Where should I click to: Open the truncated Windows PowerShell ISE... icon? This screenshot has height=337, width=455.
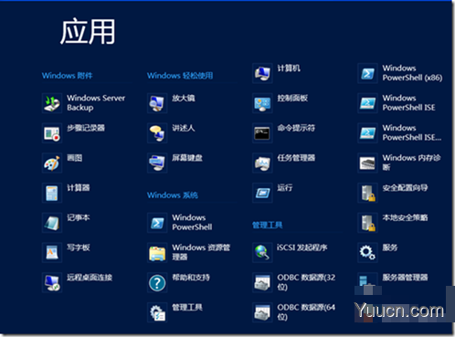(x=367, y=133)
